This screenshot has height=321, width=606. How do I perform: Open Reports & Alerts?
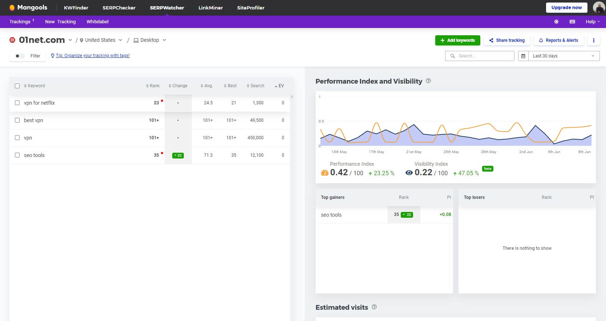pyautogui.click(x=558, y=40)
